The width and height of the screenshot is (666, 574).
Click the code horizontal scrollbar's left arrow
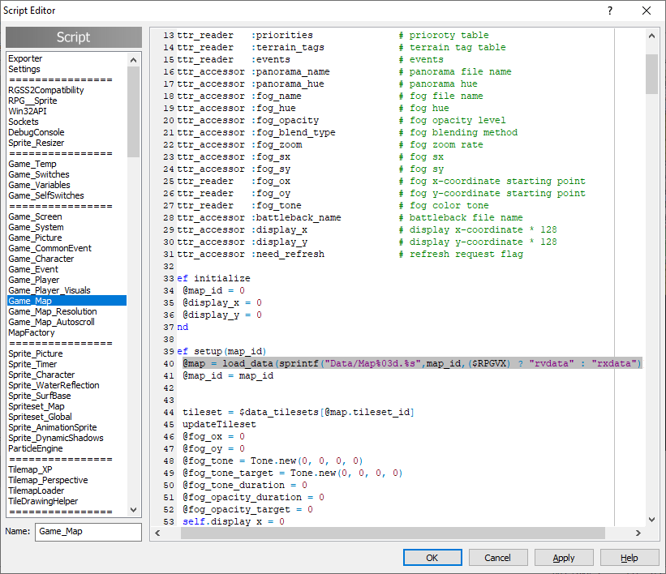157,533
